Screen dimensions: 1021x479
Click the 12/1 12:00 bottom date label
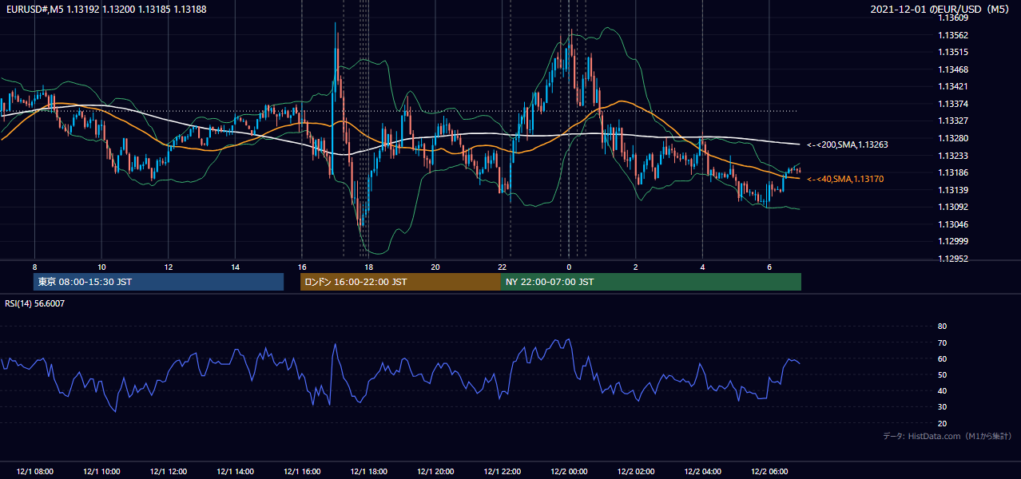[x=169, y=471]
